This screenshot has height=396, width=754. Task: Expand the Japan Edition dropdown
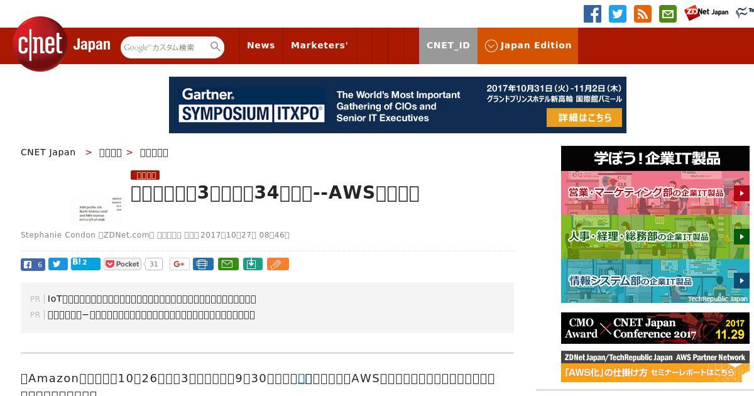(528, 45)
